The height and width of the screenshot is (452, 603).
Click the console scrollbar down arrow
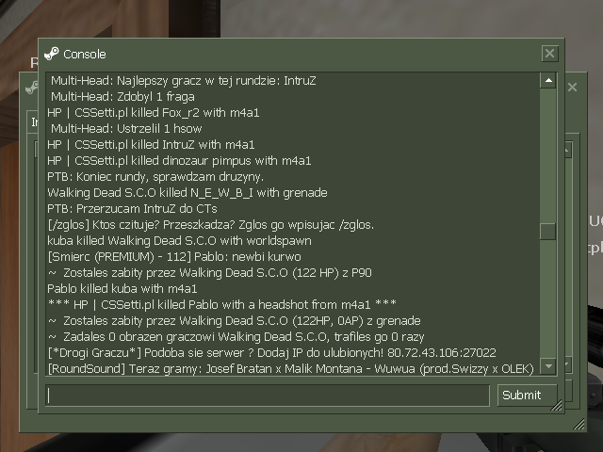(548, 366)
